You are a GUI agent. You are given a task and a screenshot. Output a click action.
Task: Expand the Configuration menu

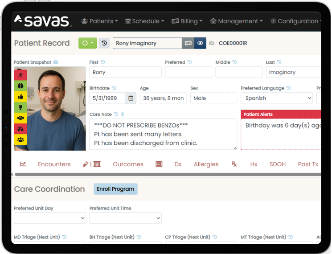tap(295, 21)
